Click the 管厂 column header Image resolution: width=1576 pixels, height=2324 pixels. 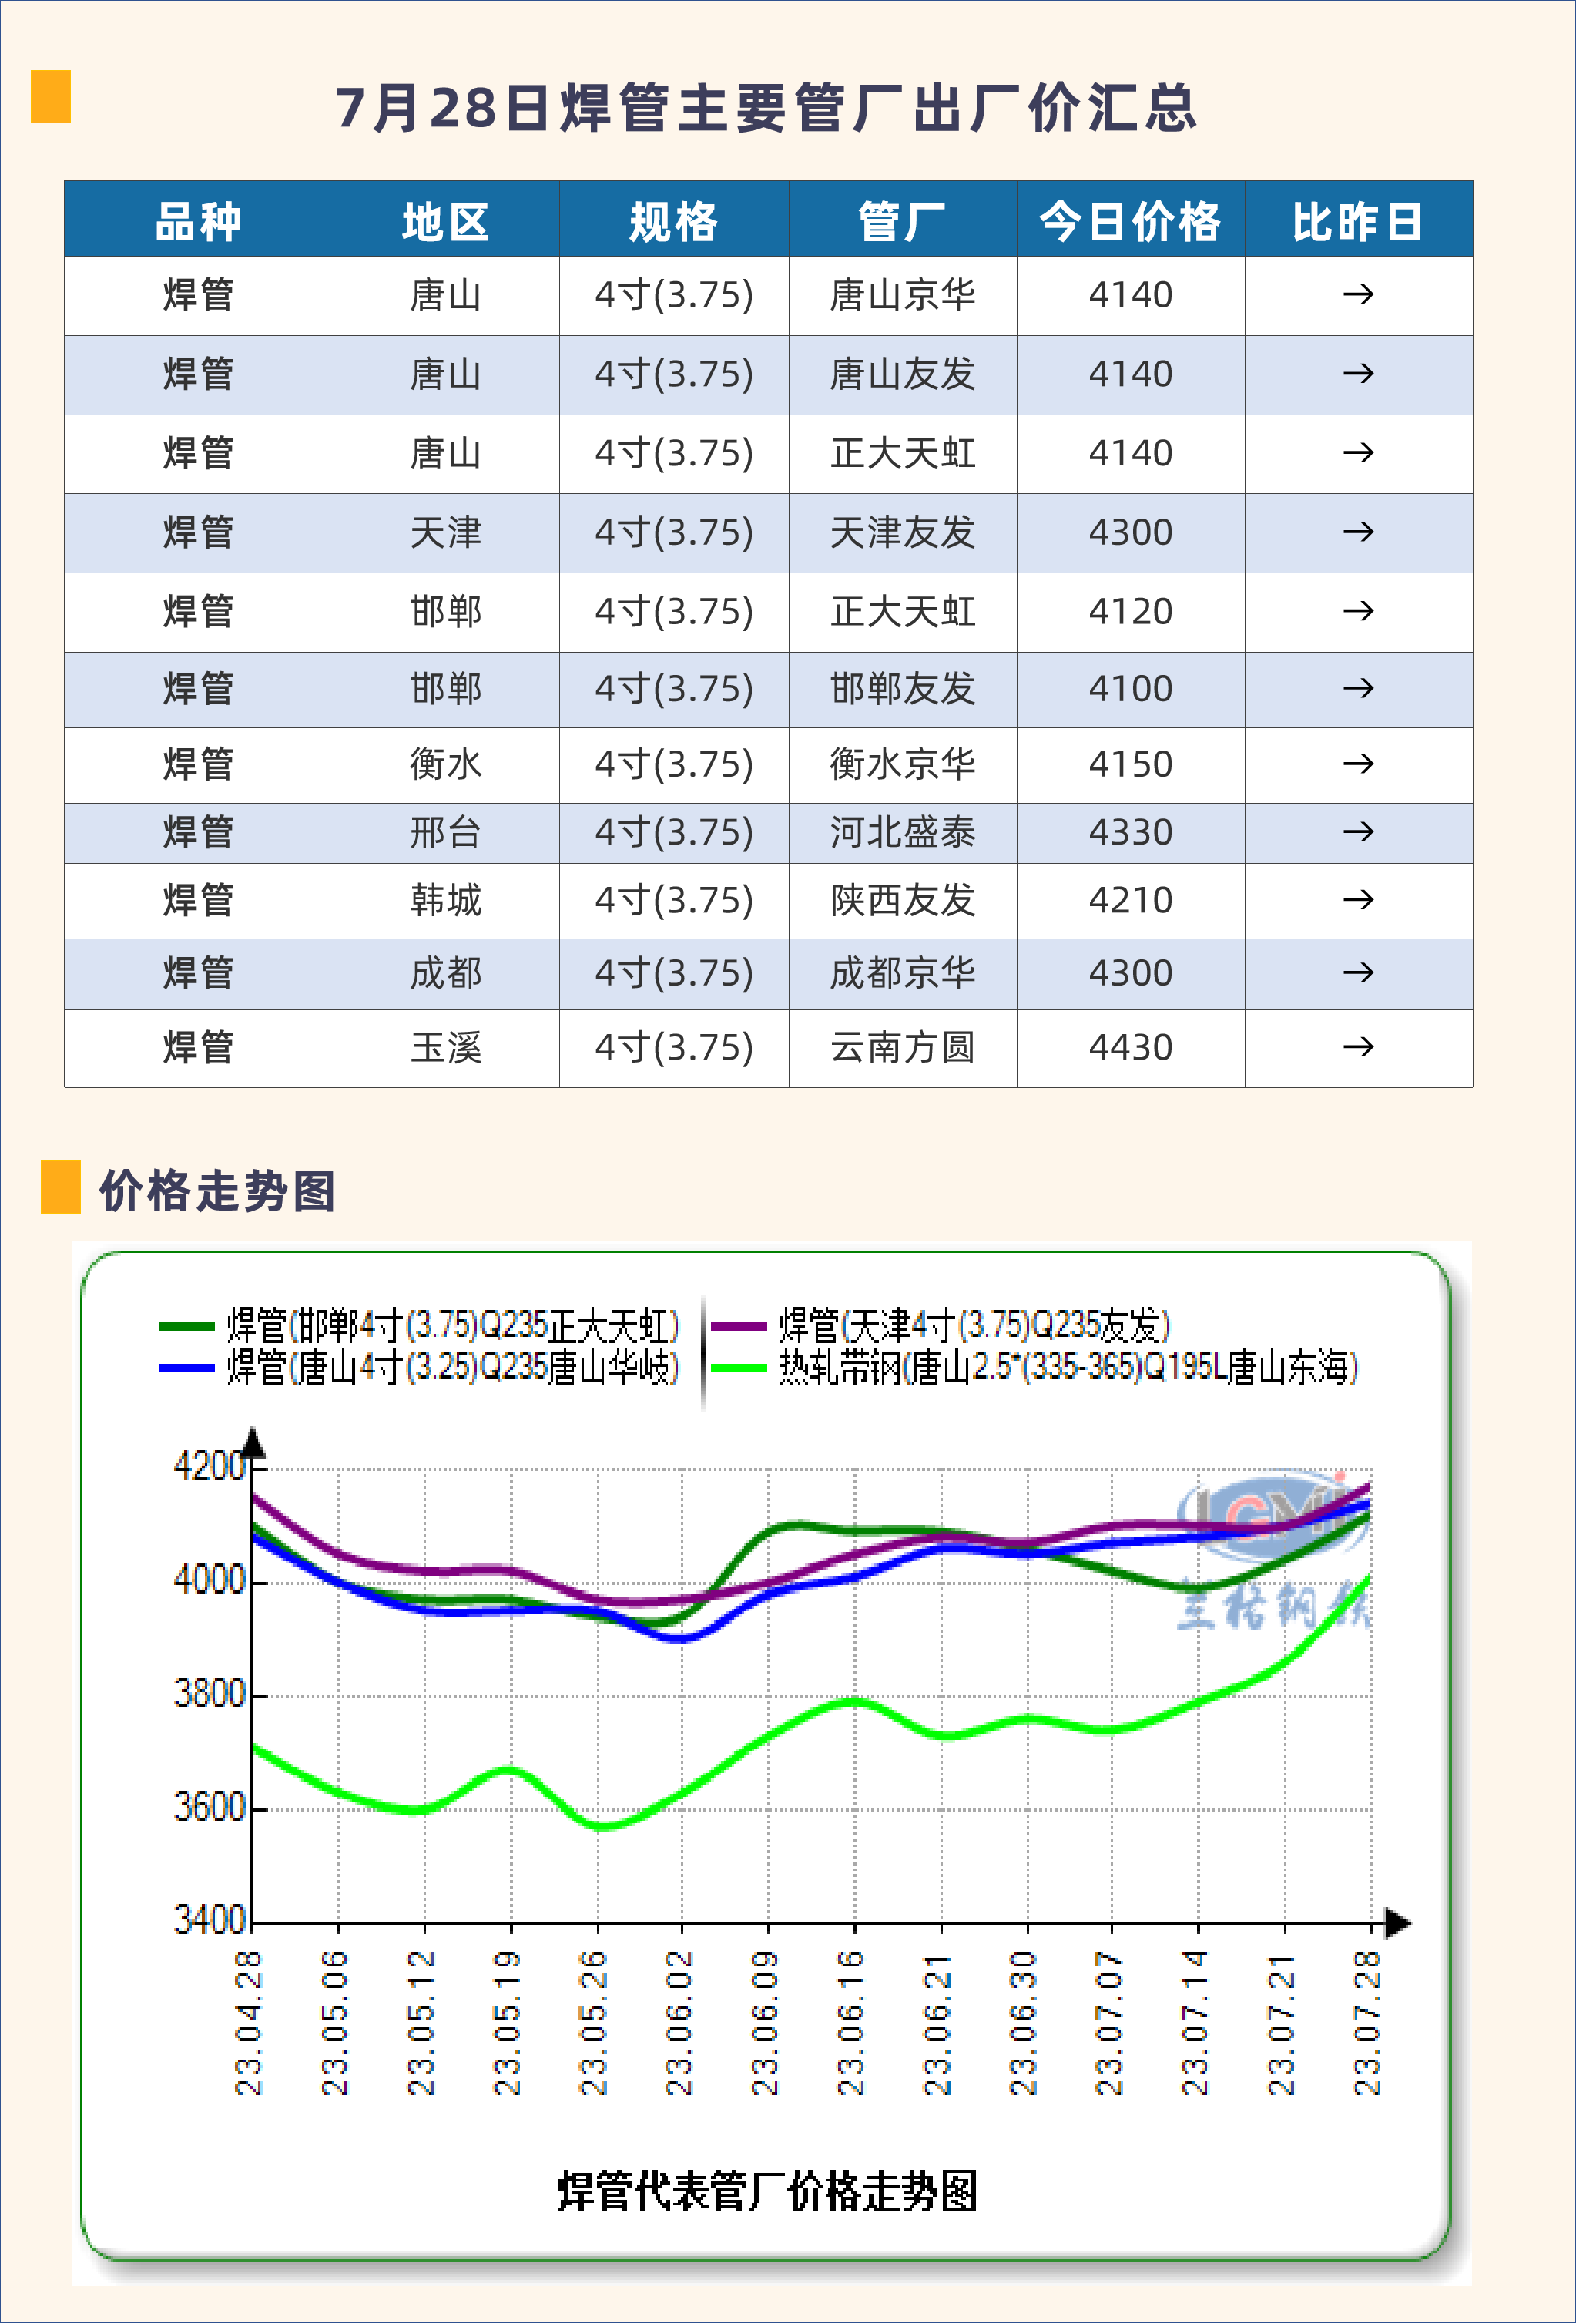point(903,221)
